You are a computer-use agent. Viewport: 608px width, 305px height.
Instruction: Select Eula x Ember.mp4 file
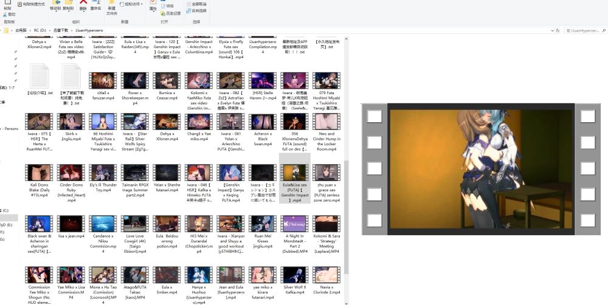point(167,281)
